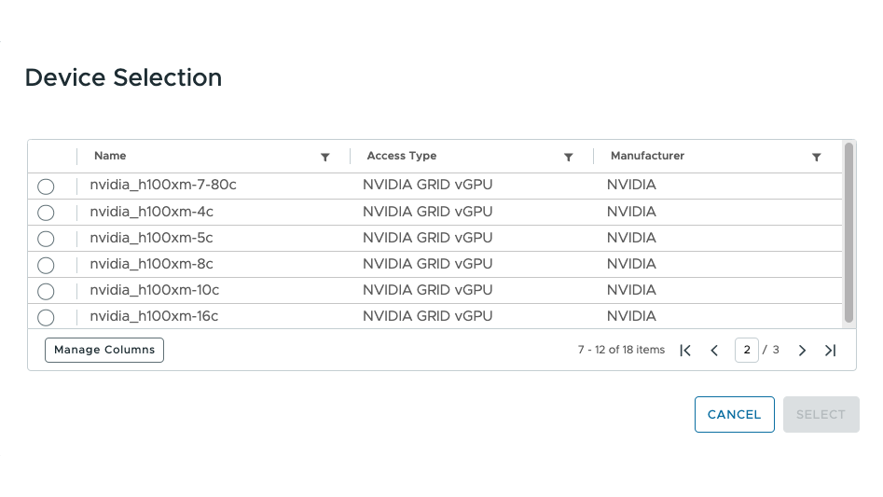The width and height of the screenshot is (883, 497).
Task: Go to the first page
Action: click(x=685, y=351)
